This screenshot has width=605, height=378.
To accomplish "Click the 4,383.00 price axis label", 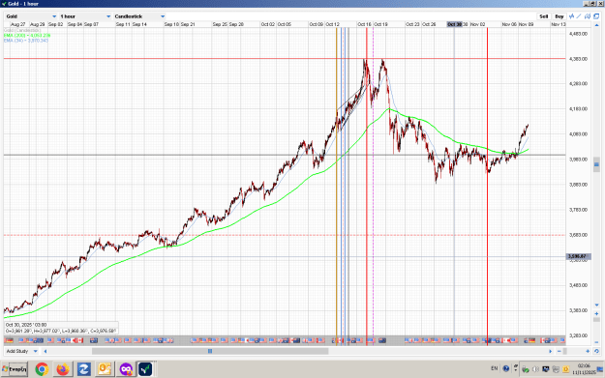I will (578, 59).
